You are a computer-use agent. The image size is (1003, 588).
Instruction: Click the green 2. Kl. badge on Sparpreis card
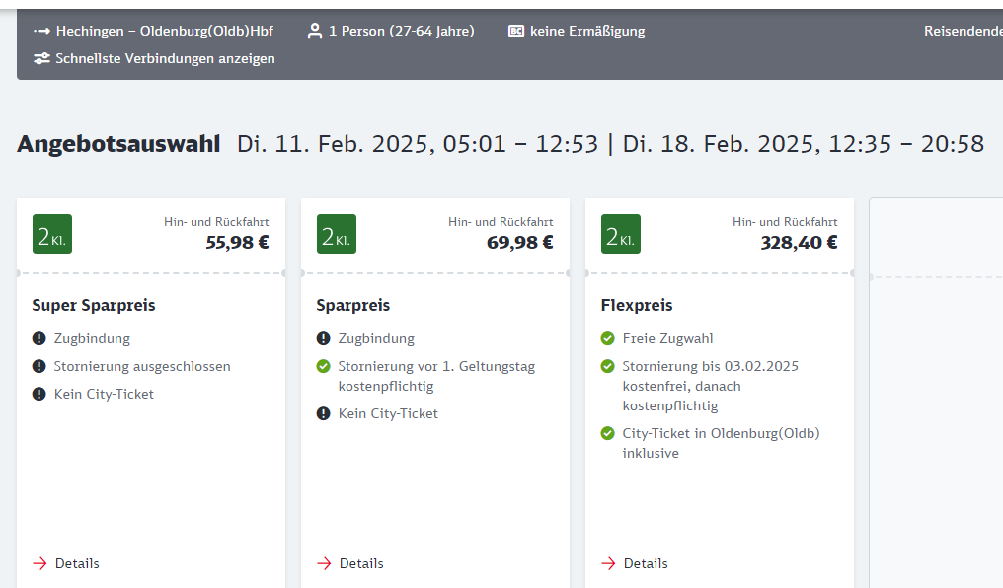pyautogui.click(x=337, y=234)
